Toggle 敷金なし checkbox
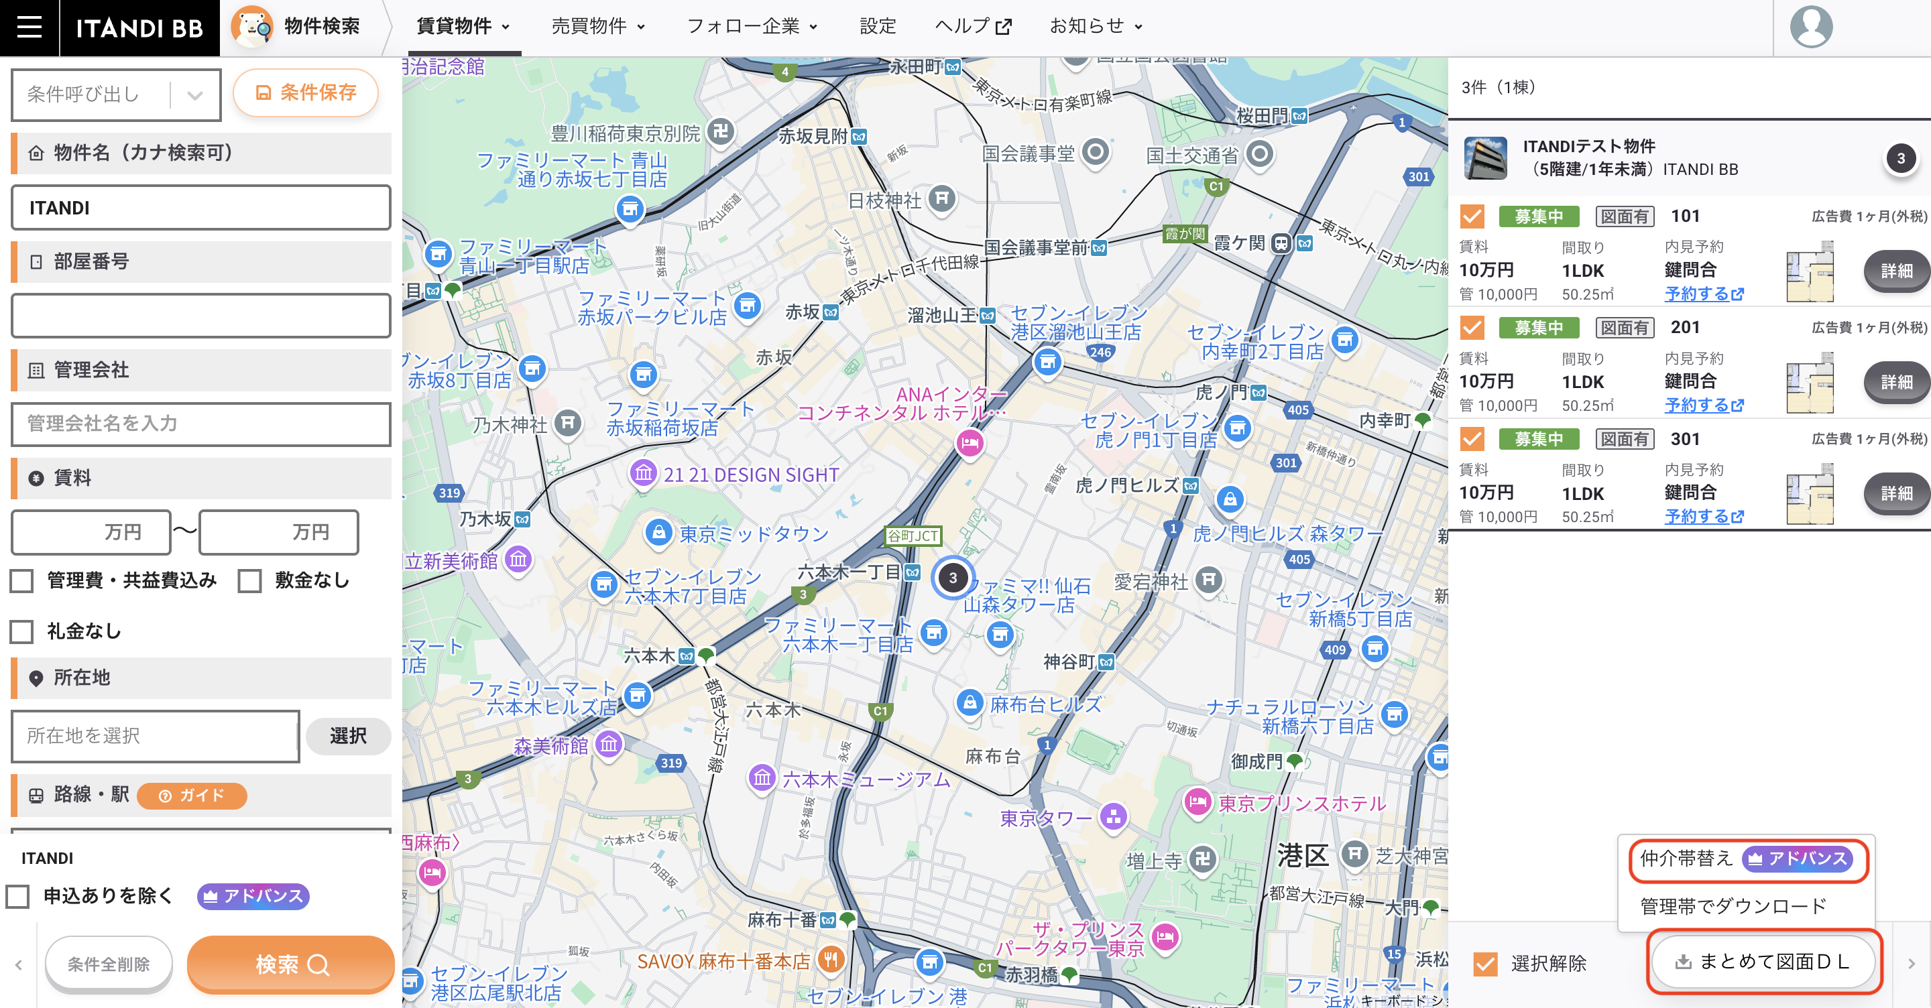The width and height of the screenshot is (1931, 1008). [x=249, y=581]
